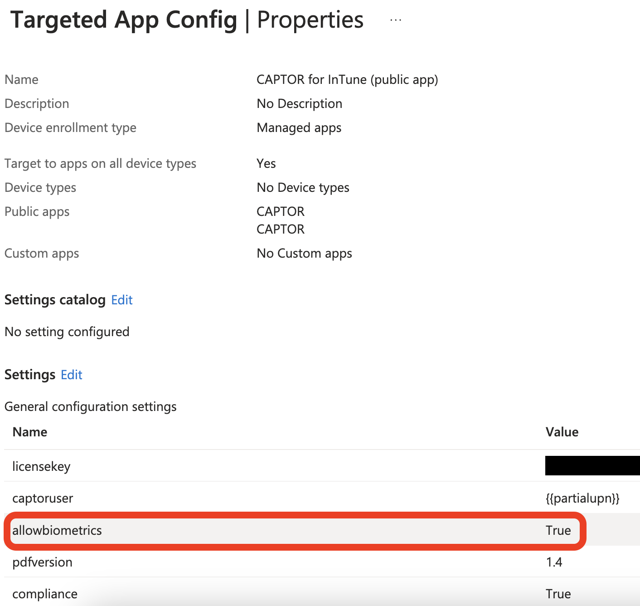Click the Value column header

click(562, 432)
